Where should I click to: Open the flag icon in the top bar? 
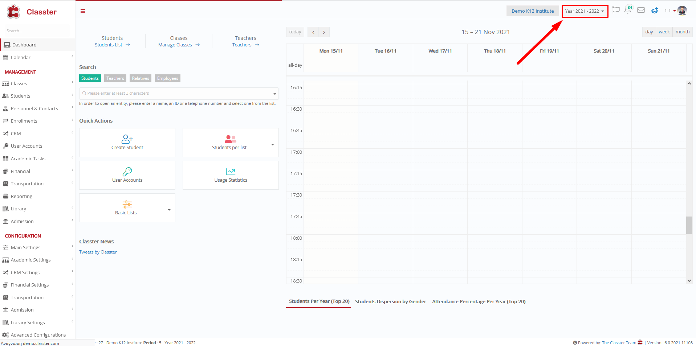[616, 11]
